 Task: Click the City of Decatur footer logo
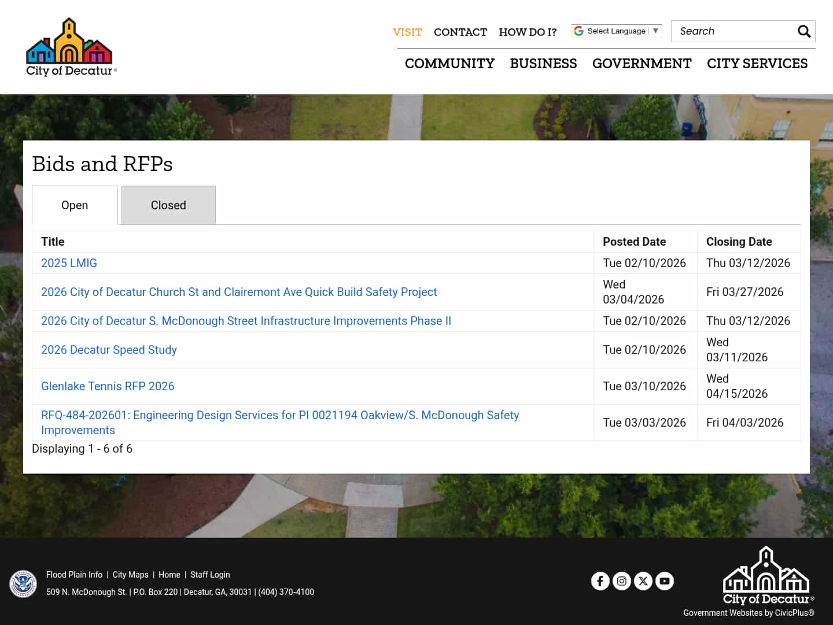[766, 575]
